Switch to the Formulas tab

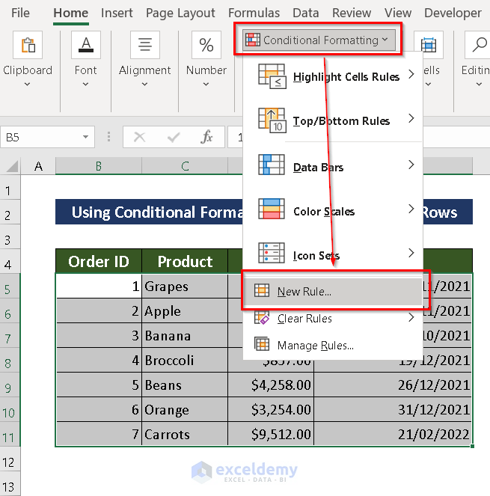tap(254, 13)
